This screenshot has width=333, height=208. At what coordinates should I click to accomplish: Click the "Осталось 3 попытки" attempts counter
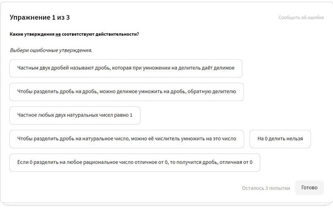pos(266,188)
